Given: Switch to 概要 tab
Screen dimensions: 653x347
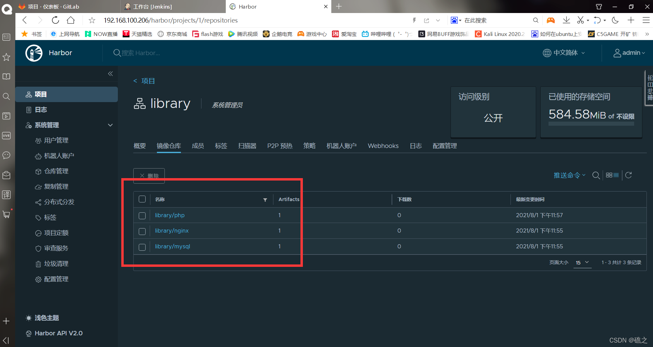Looking at the screenshot, I should pos(140,146).
